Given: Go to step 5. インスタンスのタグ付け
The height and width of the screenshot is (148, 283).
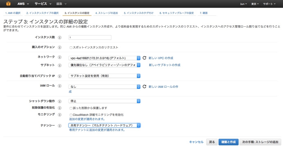Looking at the screenshot, I should click(x=139, y=13).
